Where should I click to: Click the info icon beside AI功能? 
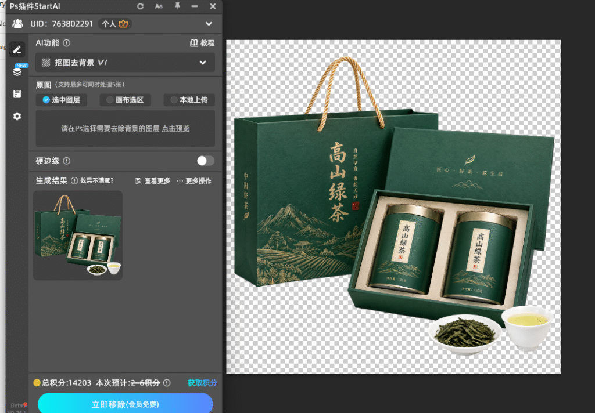[66, 43]
